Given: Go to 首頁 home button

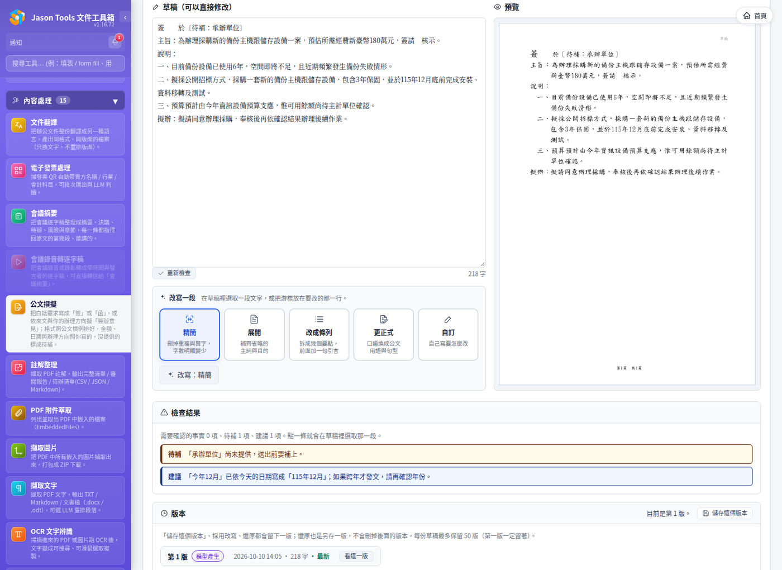Looking at the screenshot, I should [755, 16].
